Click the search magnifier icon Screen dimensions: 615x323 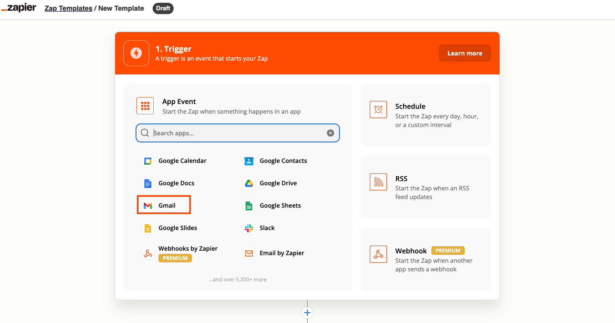tap(145, 133)
